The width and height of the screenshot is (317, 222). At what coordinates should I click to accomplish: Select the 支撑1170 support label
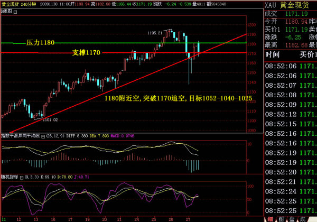[x=86, y=52]
